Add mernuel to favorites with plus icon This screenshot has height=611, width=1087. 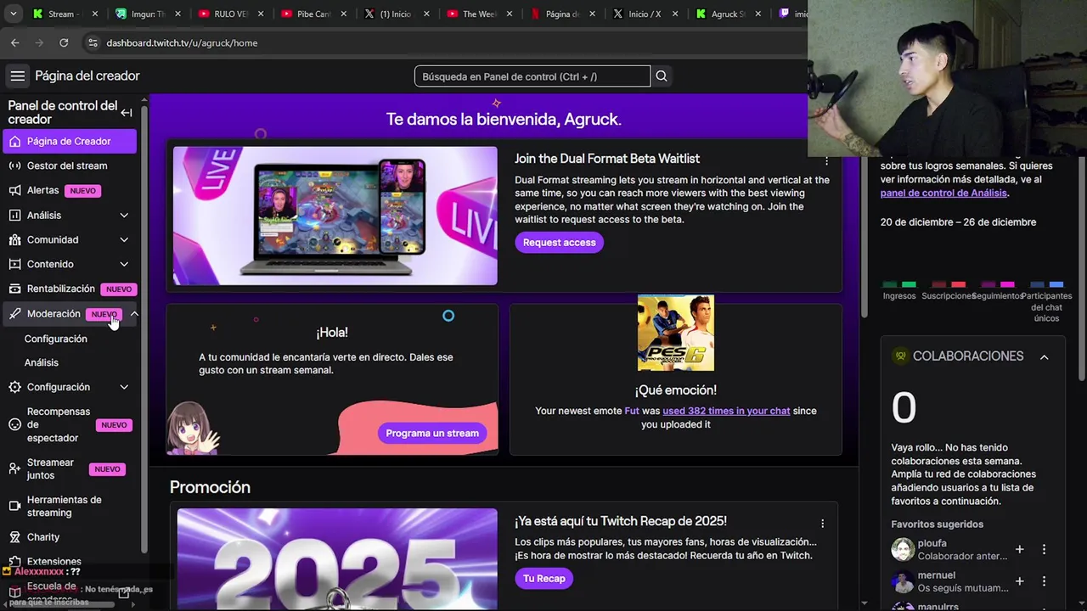tap(1020, 581)
